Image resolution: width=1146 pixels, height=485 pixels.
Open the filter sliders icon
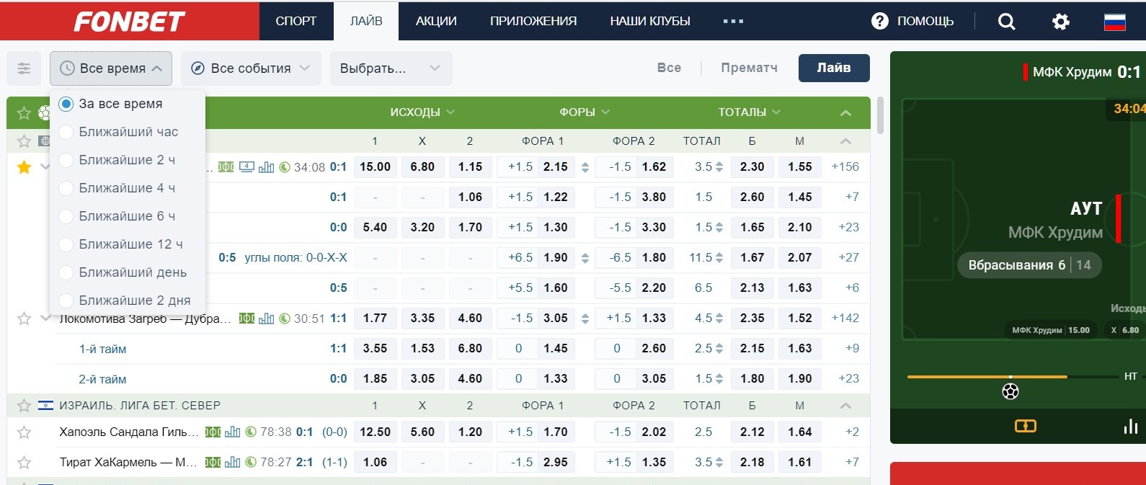point(24,68)
